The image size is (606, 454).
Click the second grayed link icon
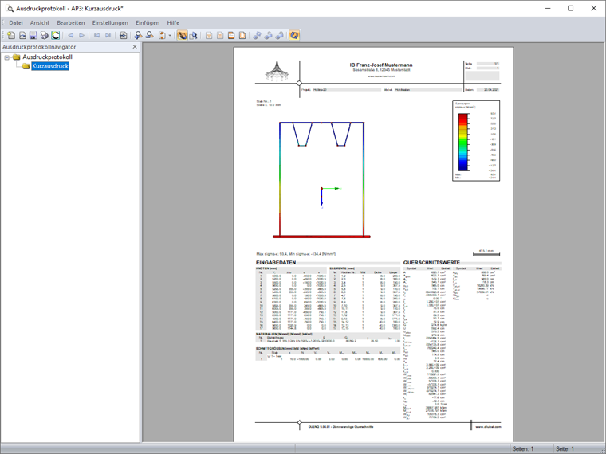[268, 36]
